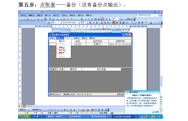This screenshot has width=188, height=121.
Task: Click the Copy icon in Word toolbar
Action: [61, 19]
